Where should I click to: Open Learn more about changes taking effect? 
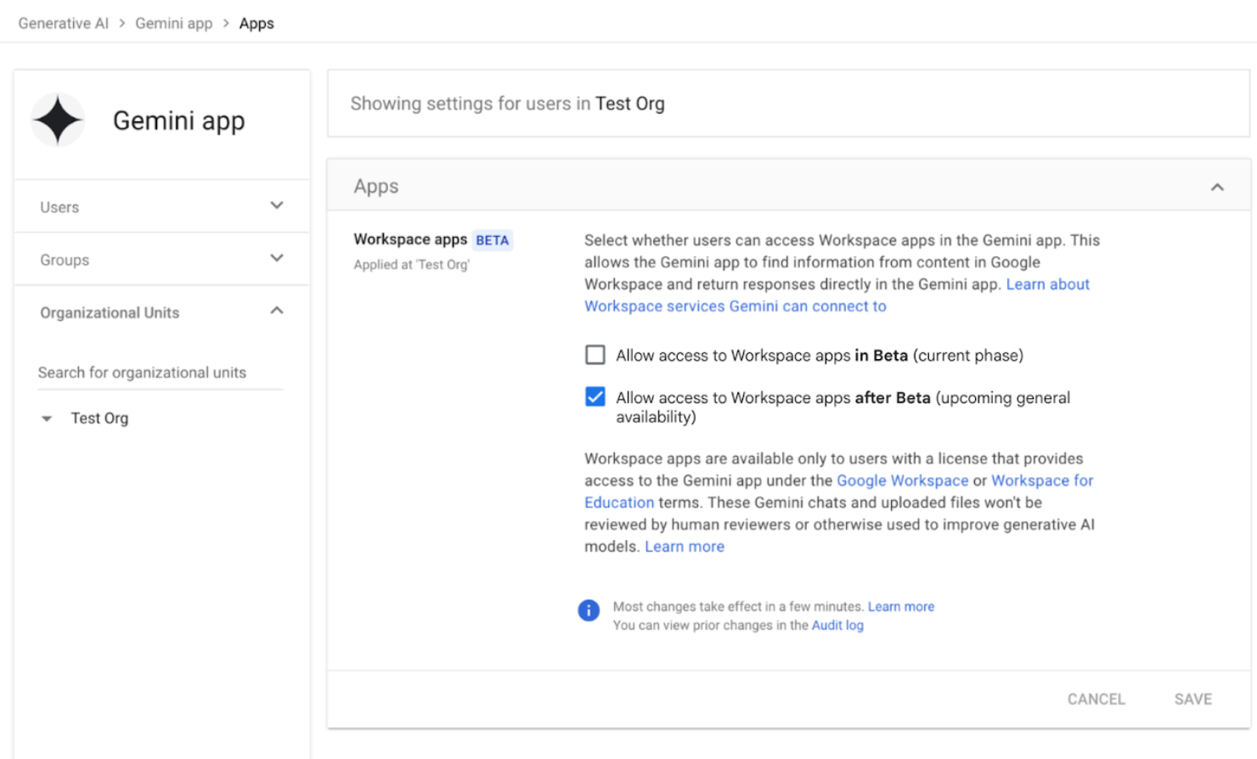click(901, 606)
